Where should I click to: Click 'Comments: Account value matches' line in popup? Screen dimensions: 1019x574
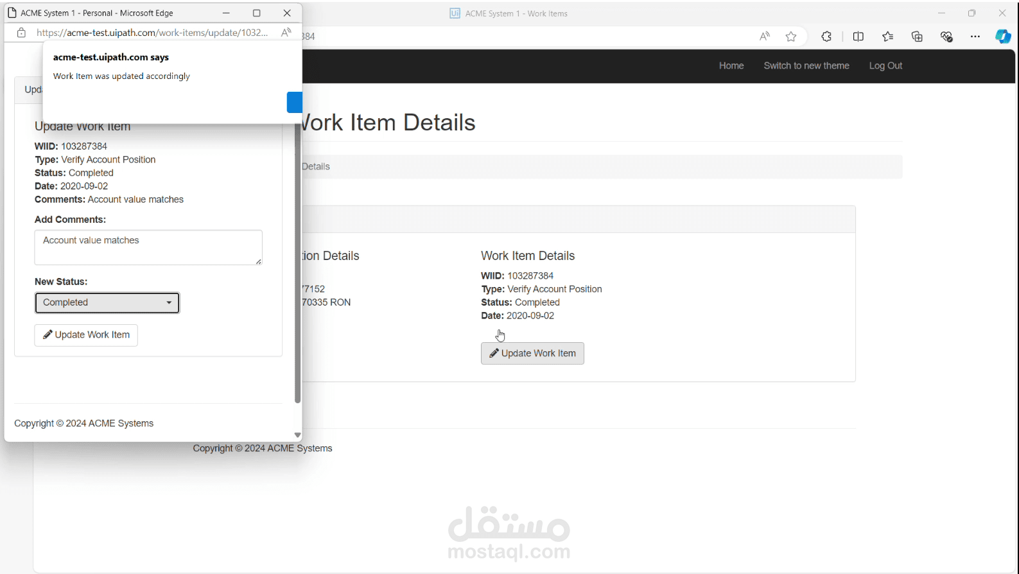click(x=109, y=200)
